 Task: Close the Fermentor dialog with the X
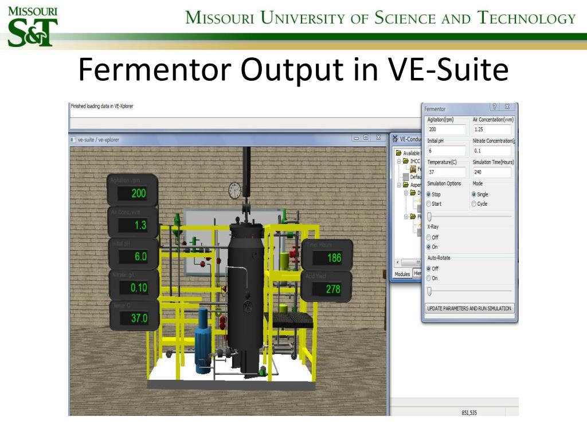(x=507, y=107)
